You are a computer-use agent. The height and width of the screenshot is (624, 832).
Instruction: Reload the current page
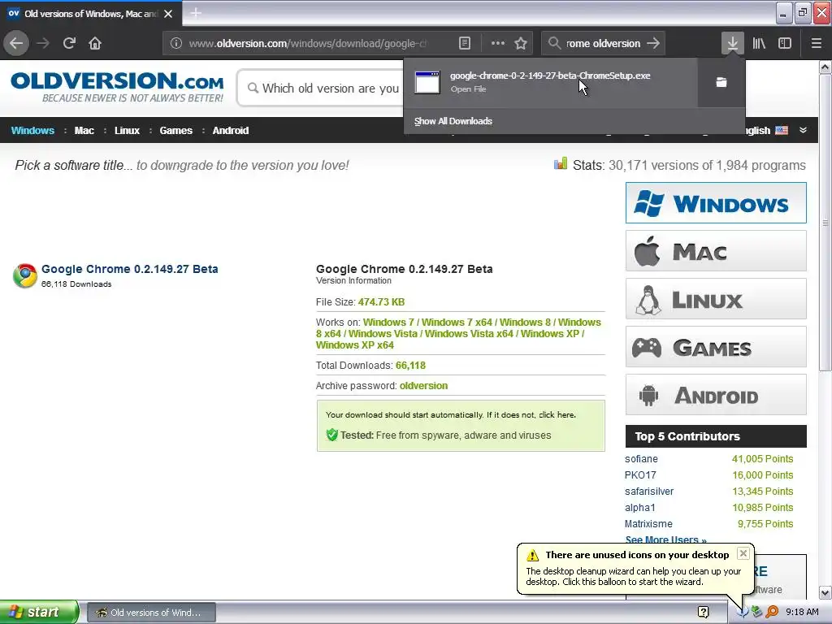coord(69,43)
